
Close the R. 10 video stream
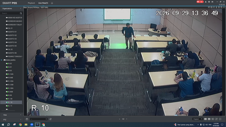point(224,7)
